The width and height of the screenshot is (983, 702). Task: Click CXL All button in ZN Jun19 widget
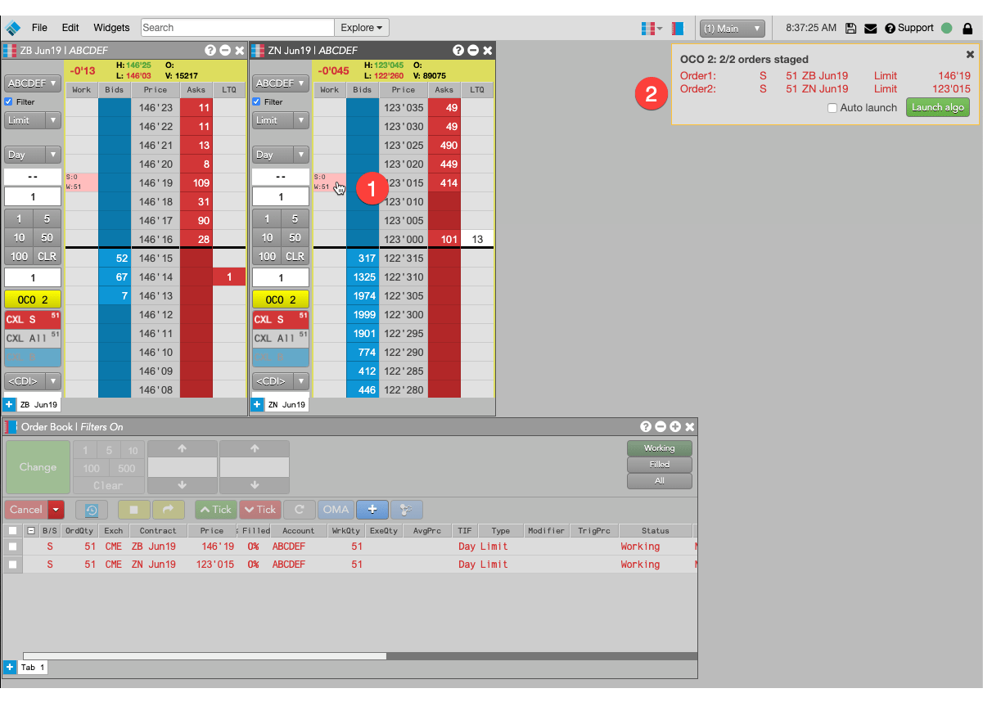tap(281, 338)
